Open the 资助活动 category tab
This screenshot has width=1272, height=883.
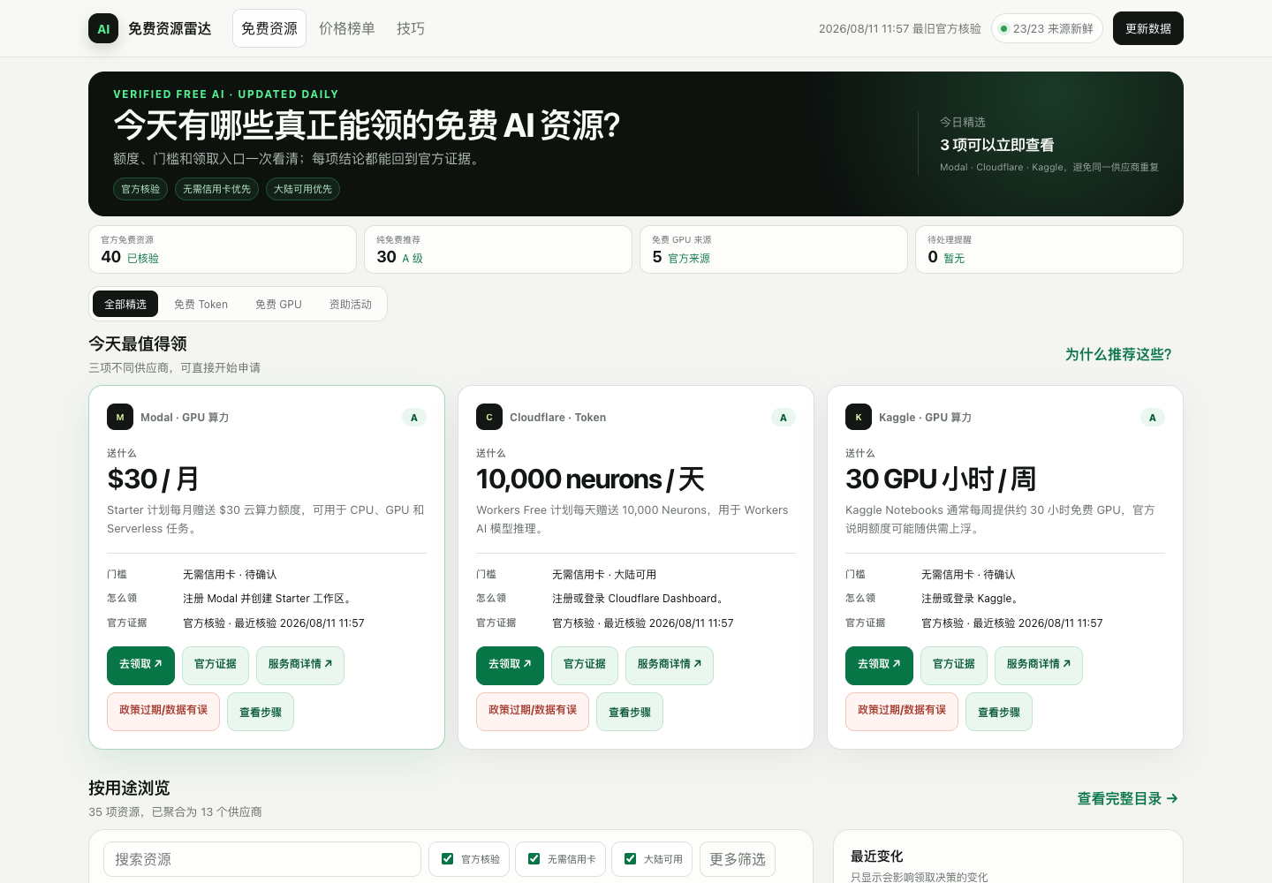point(351,304)
